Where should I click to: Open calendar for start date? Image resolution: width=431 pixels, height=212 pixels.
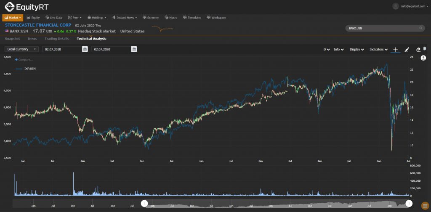coord(85,49)
